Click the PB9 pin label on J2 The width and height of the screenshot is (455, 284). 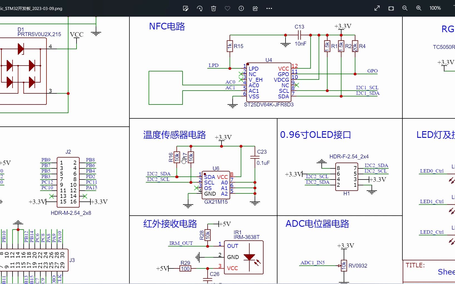click(46, 160)
